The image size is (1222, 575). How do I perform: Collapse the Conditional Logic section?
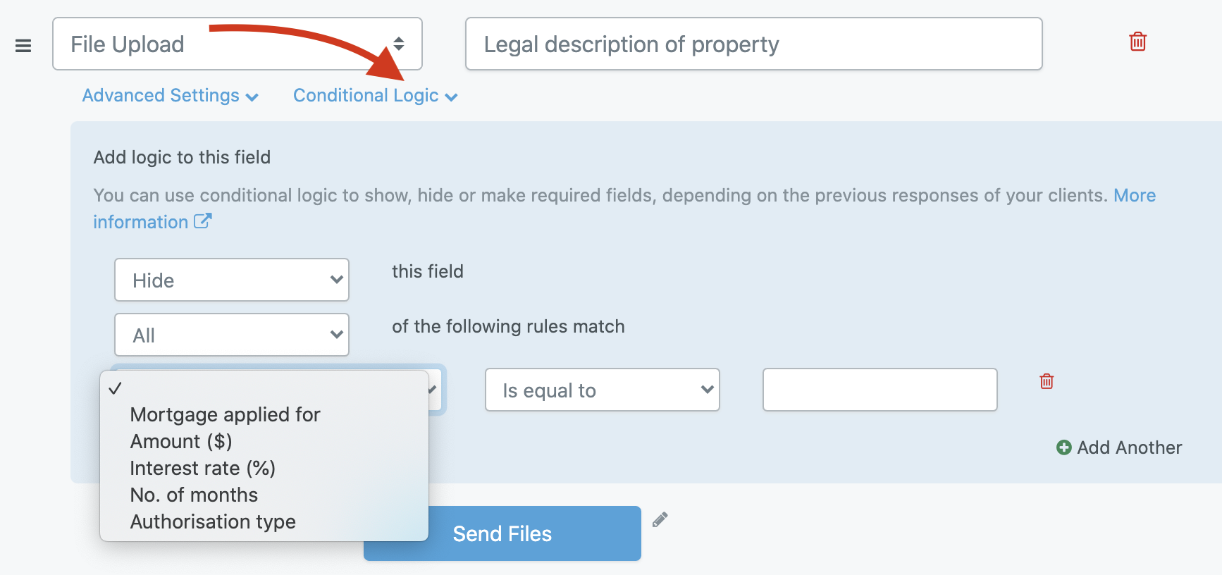pyautogui.click(x=376, y=96)
